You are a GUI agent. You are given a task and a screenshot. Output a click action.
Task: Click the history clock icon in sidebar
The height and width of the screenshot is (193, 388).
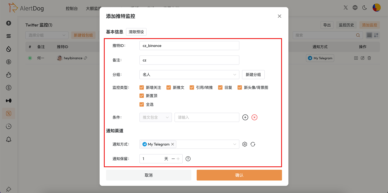(x=8, y=126)
